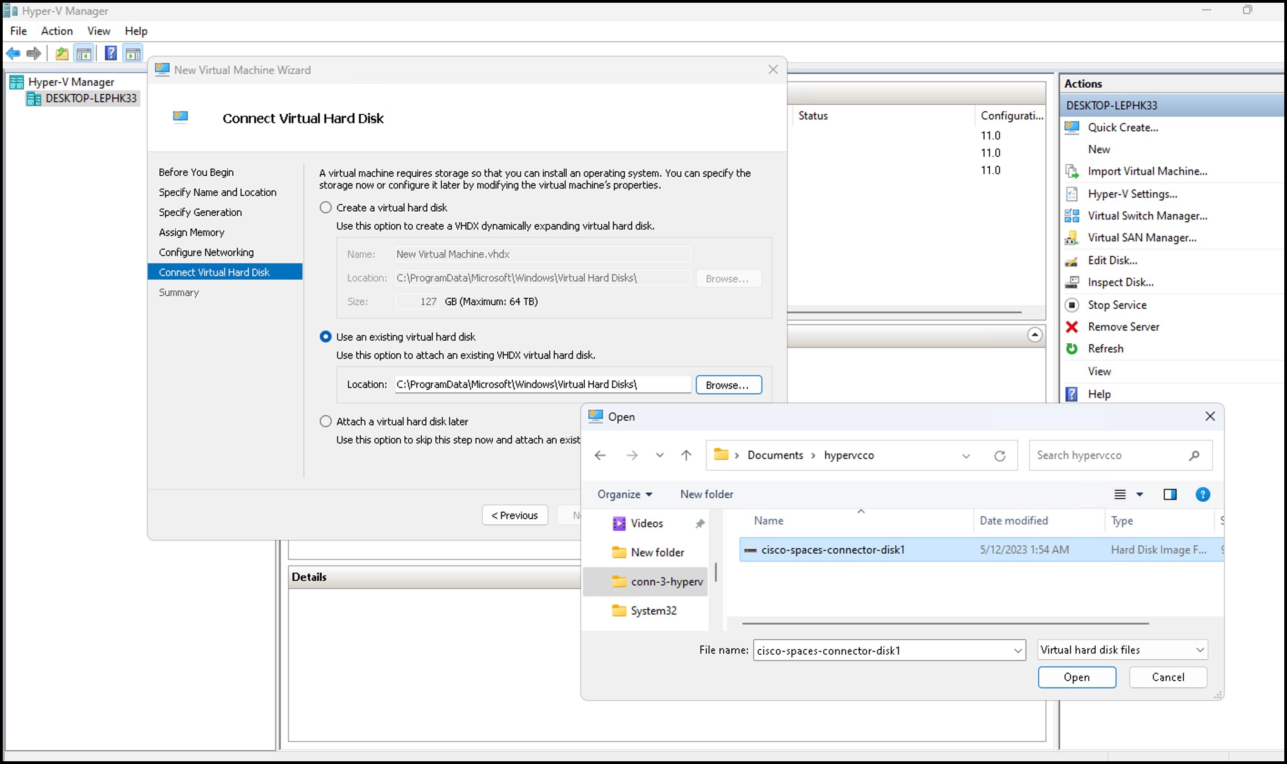Open Quick Create from the Actions pane
1287x764 pixels.
pos(1123,127)
